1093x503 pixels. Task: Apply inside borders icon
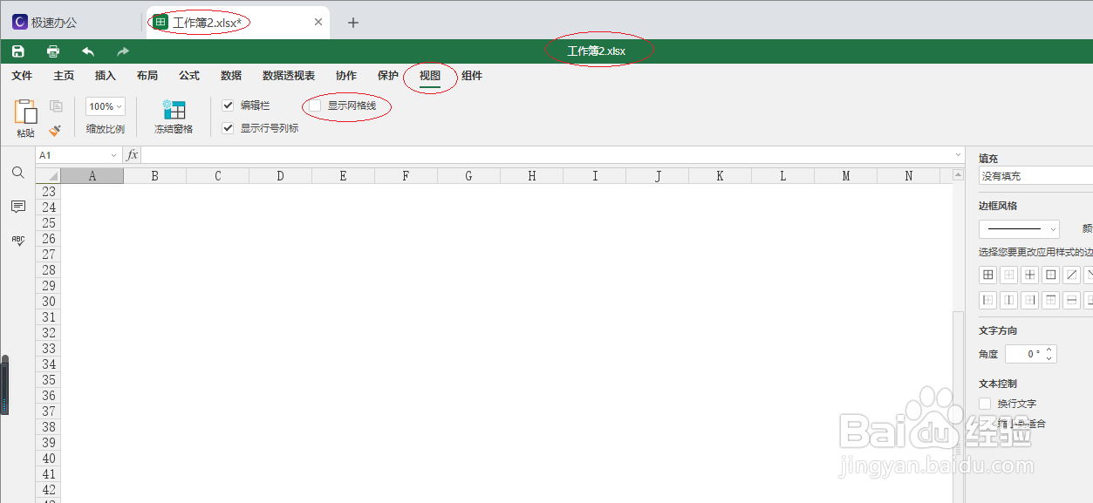coord(1030,275)
